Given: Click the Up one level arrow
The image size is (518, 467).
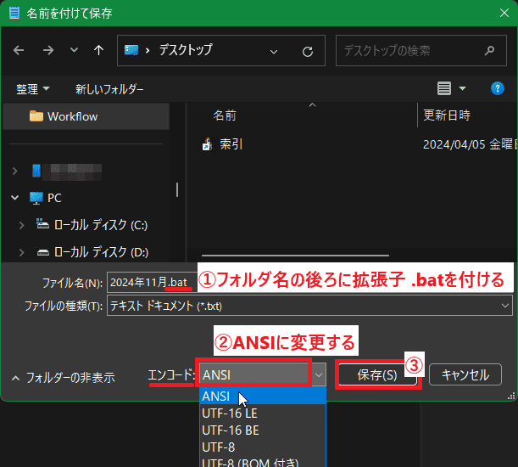Looking at the screenshot, I should click(x=99, y=50).
